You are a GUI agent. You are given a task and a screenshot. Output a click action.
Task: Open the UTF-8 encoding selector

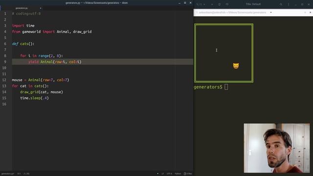click(169, 174)
